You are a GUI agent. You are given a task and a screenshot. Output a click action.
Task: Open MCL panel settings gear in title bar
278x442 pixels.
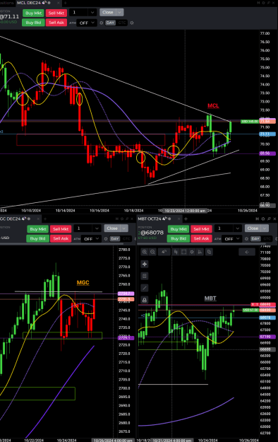[264, 3]
